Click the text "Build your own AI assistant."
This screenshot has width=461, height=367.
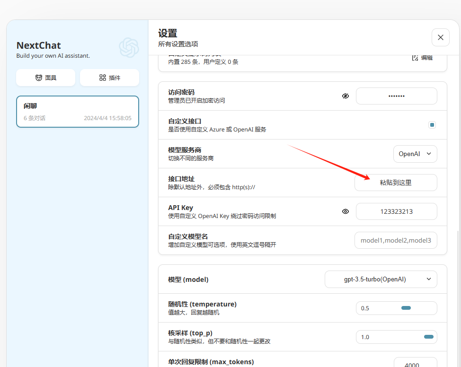click(x=53, y=56)
